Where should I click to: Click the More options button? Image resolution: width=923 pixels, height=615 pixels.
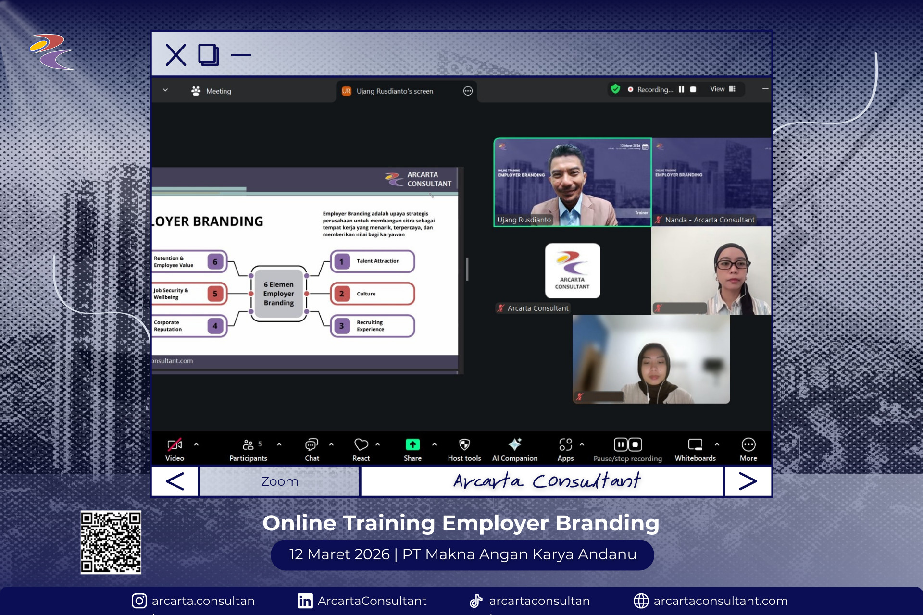pos(748,445)
